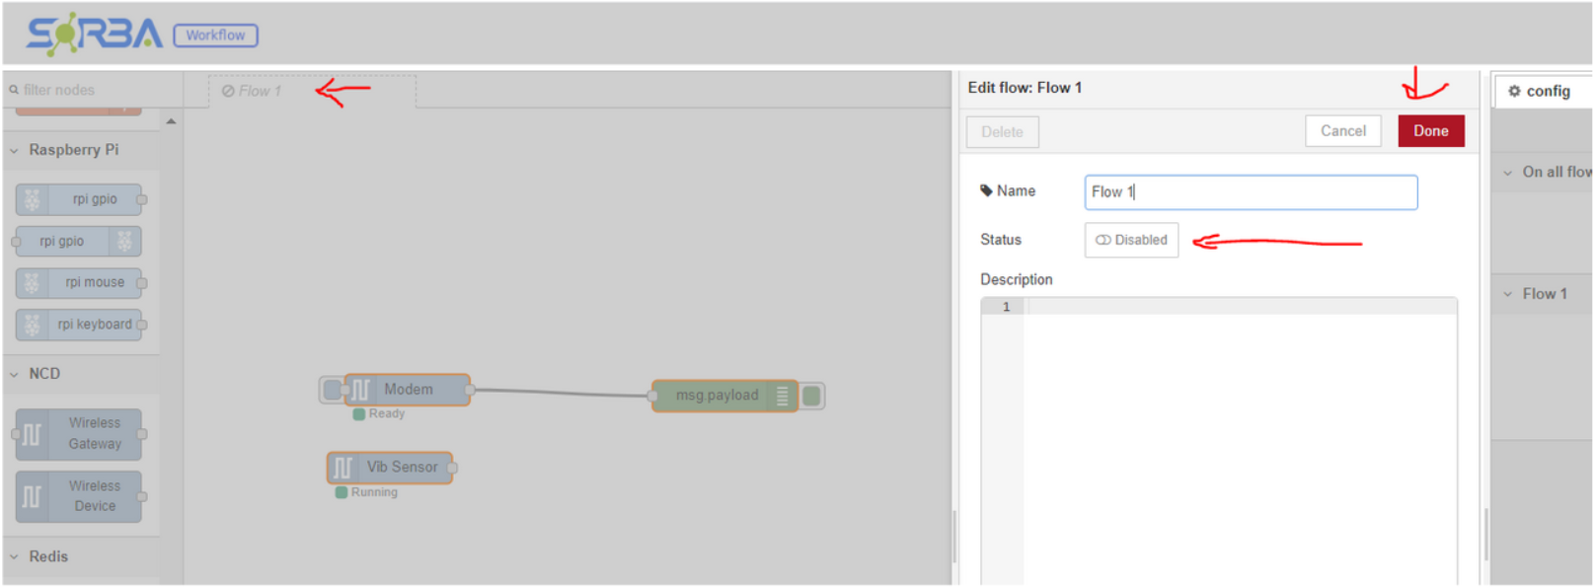Toggle the msg.payload debug node output button
This screenshot has width=1595, height=588.
[811, 396]
